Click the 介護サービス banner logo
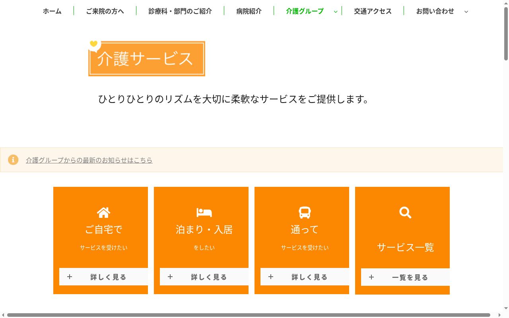The width and height of the screenshot is (509, 318). pos(146,58)
